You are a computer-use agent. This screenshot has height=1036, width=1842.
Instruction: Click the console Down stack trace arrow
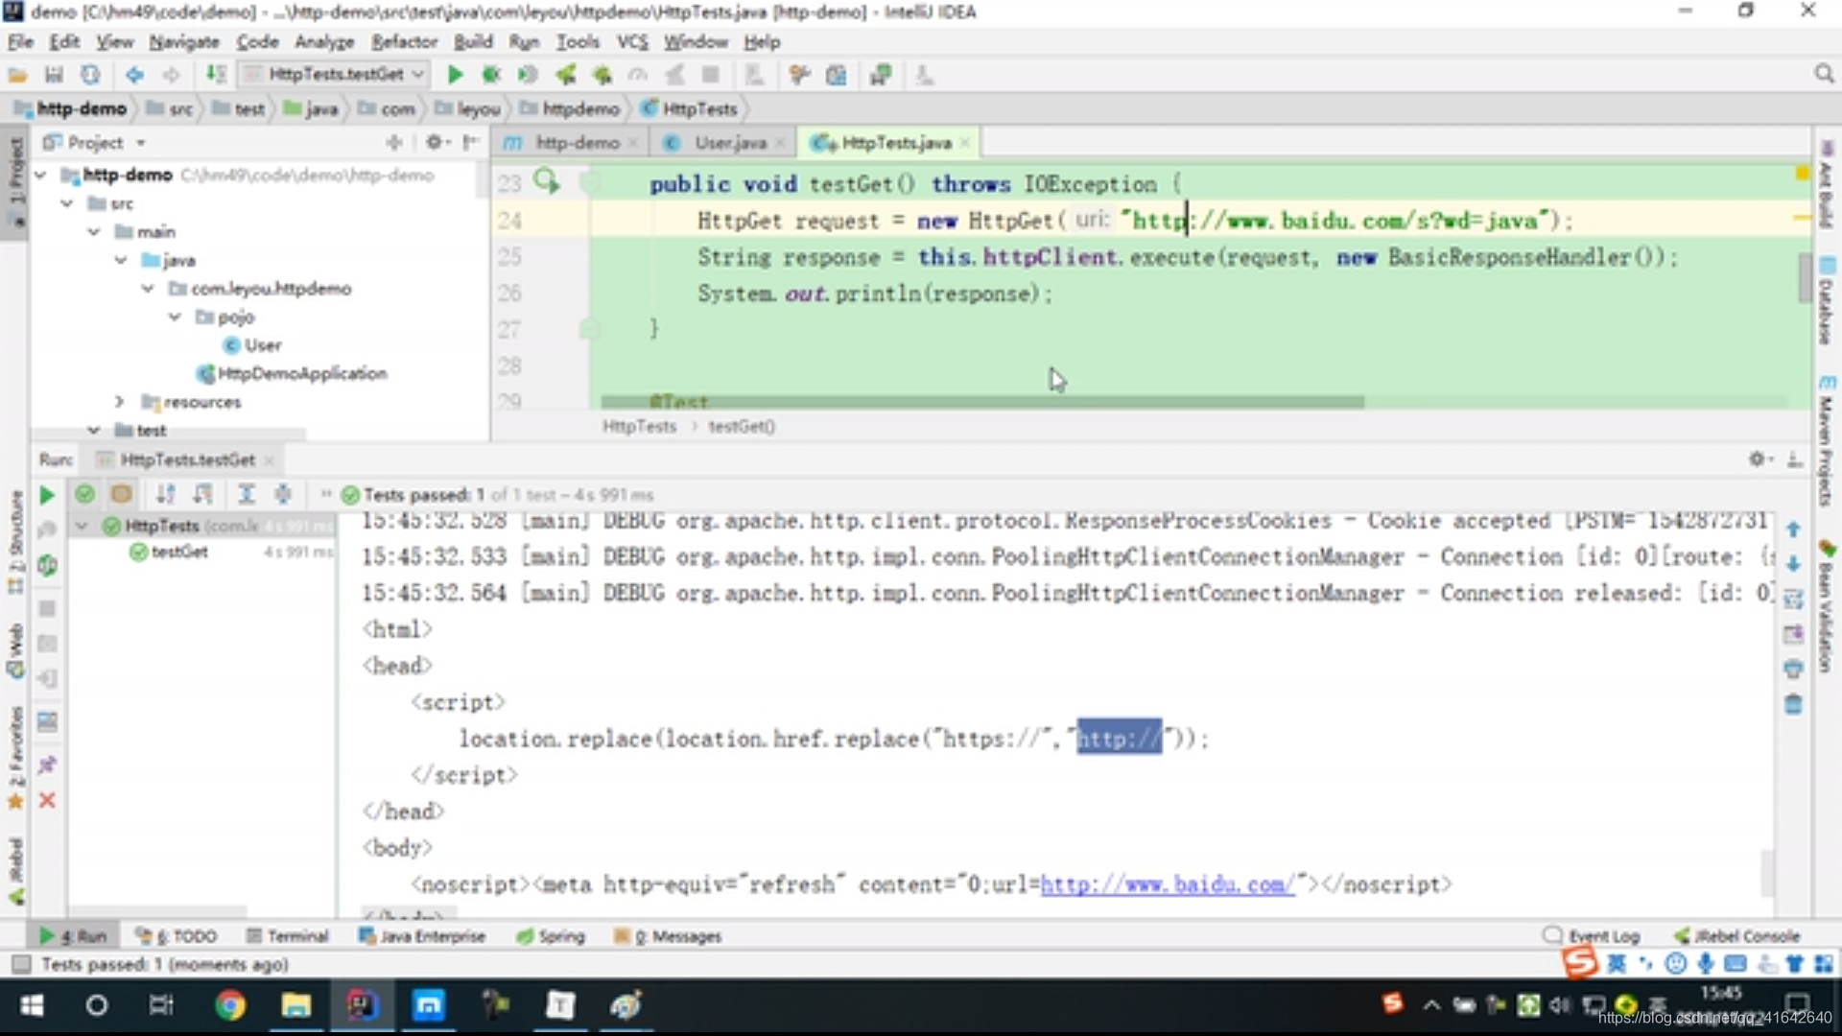(1793, 564)
